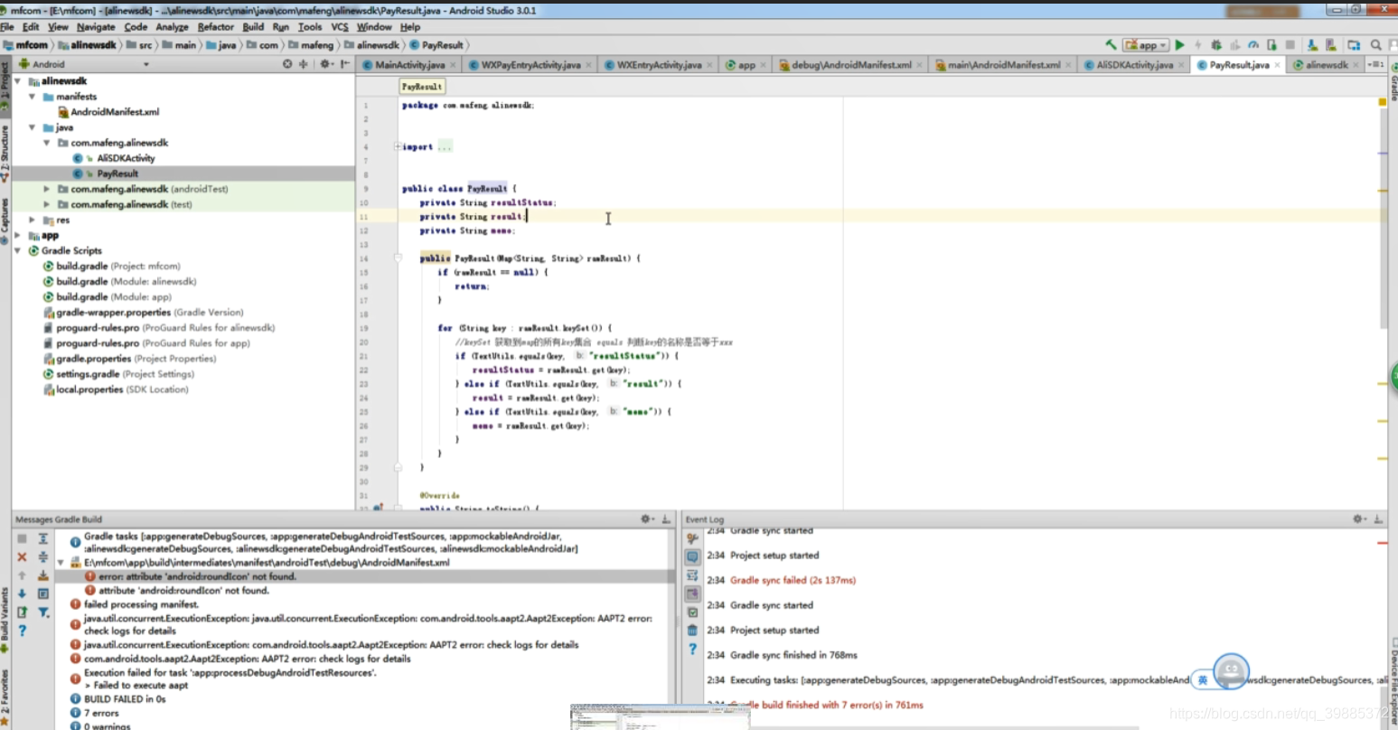Click the trash Clear All icon in Event Log
The width and height of the screenshot is (1398, 730).
tap(692, 631)
